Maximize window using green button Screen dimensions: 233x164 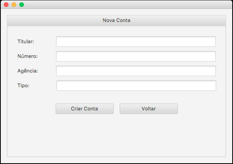tap(22, 5)
